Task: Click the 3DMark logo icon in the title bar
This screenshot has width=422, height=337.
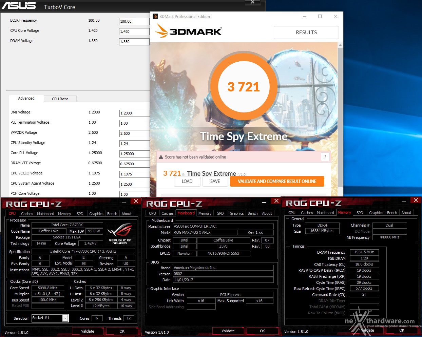Action: (155, 16)
